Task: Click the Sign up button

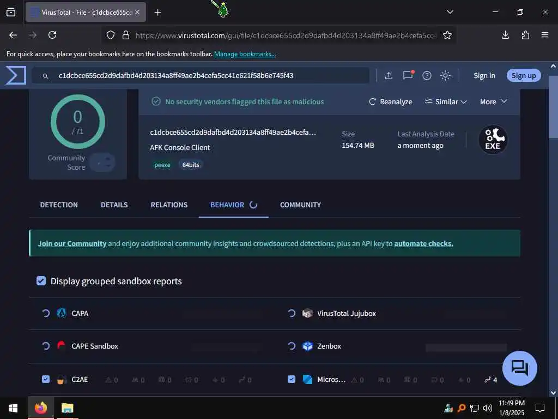Action: tap(524, 75)
